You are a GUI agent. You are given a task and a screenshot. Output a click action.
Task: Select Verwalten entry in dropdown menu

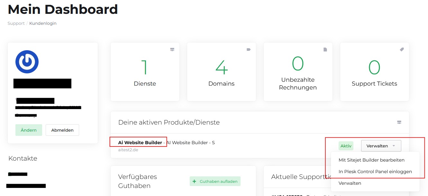[350, 183]
